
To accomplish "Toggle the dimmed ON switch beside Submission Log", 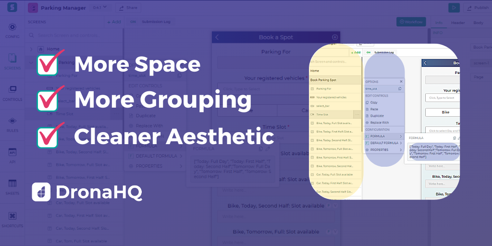I will click(133, 22).
